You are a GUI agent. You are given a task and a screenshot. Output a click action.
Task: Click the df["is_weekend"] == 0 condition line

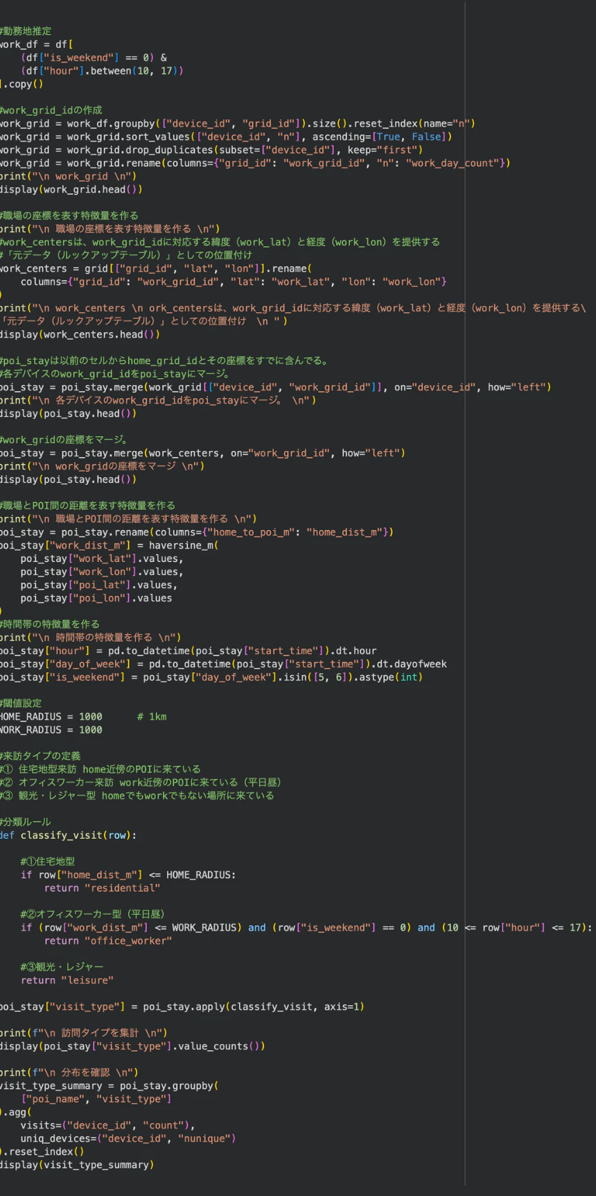pyautogui.click(x=94, y=58)
